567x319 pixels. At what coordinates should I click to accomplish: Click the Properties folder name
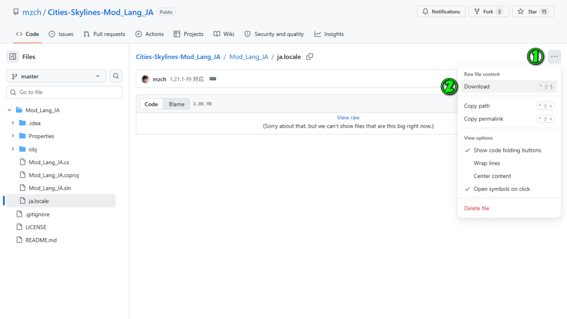pyautogui.click(x=41, y=136)
